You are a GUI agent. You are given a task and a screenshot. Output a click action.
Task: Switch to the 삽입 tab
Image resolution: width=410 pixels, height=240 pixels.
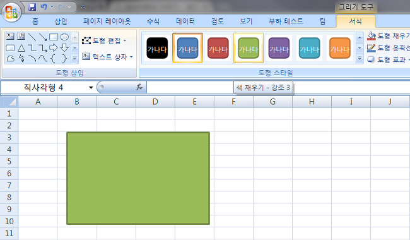click(61, 21)
